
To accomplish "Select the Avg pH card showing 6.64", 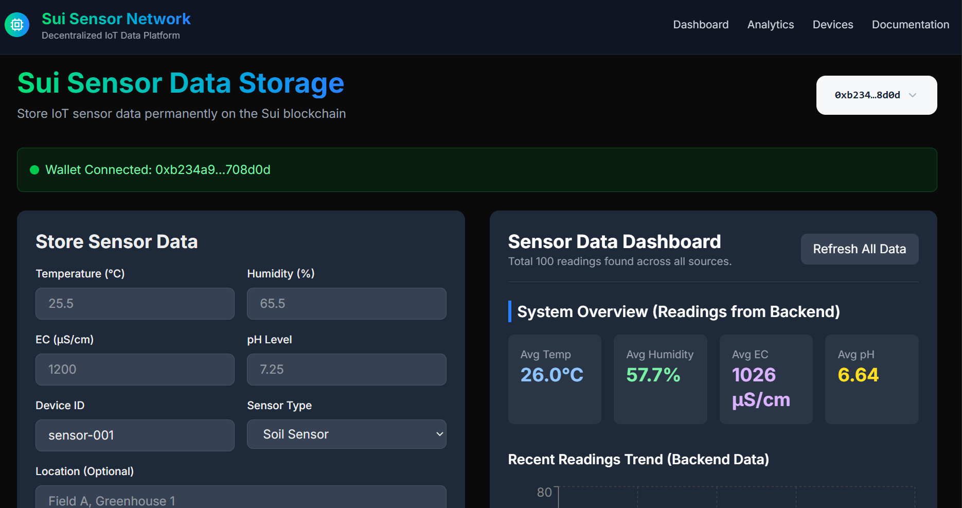I will point(871,379).
